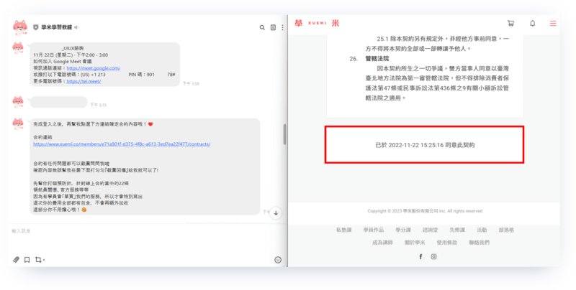Open the notification bell
This screenshot has height=290, width=576.
point(532,23)
